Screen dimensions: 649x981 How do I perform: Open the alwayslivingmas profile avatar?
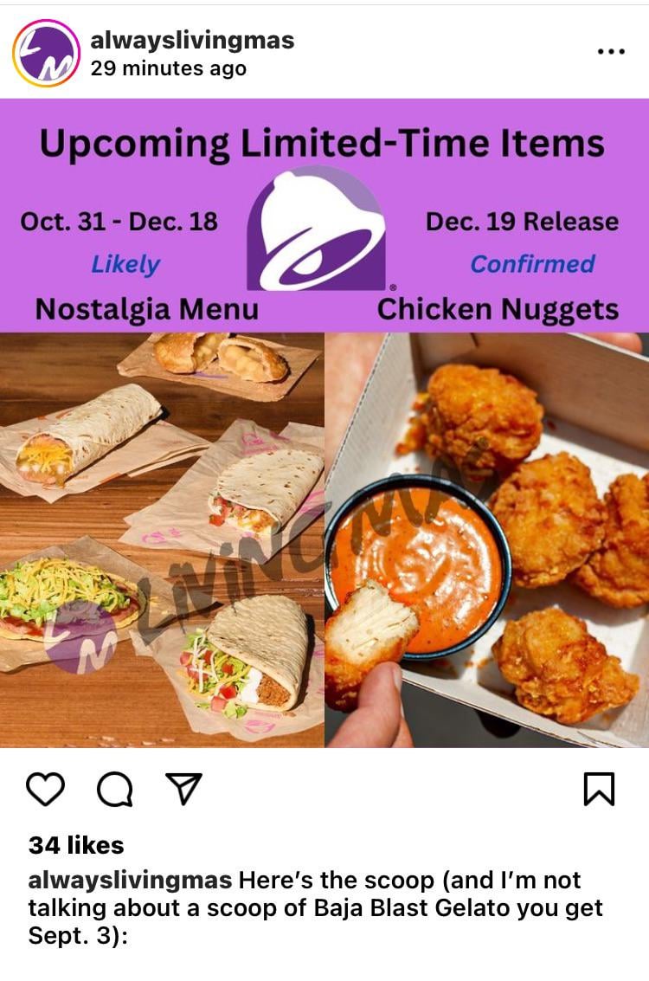[x=46, y=53]
